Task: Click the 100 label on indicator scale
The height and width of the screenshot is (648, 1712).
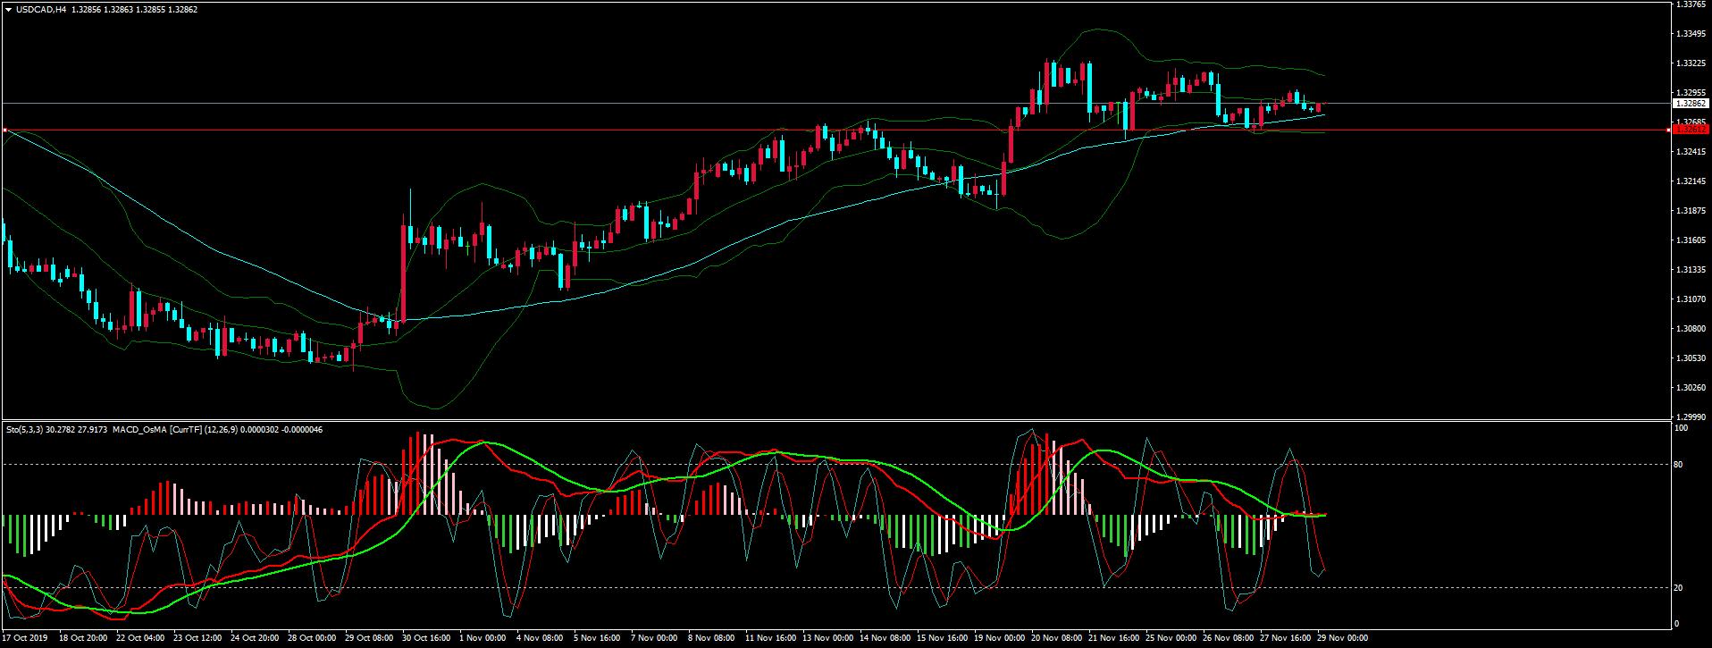Action: (x=1680, y=428)
